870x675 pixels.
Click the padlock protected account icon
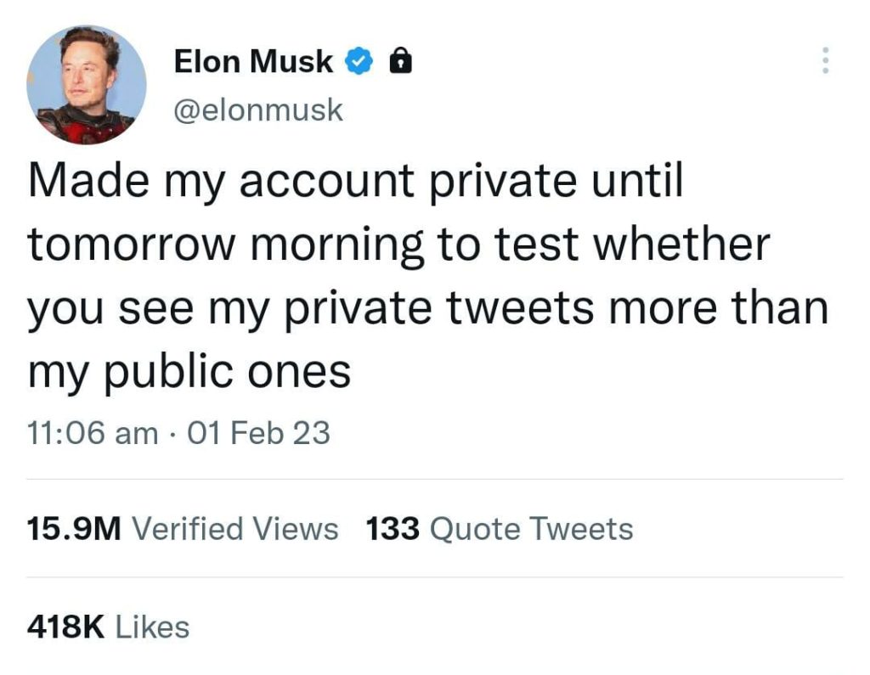[x=401, y=60]
